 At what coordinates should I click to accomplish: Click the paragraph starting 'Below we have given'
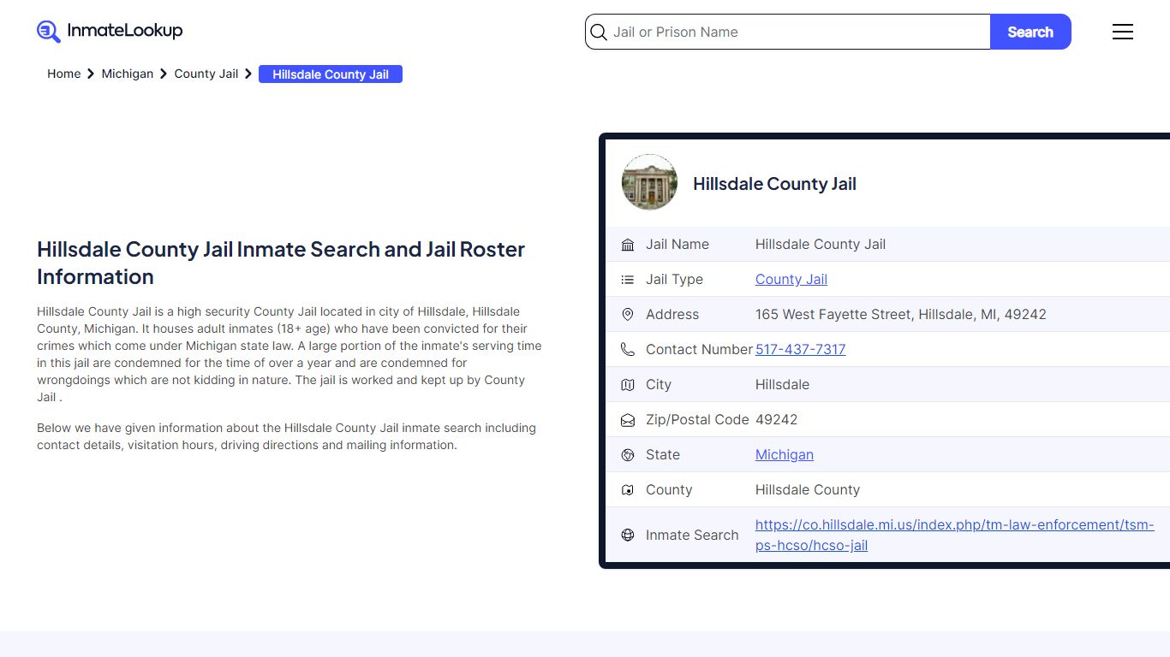click(287, 436)
